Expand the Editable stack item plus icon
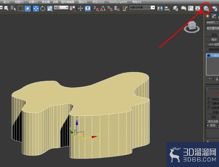Image resolution: width=219 pixels, height=167 pixels. tap(208, 55)
